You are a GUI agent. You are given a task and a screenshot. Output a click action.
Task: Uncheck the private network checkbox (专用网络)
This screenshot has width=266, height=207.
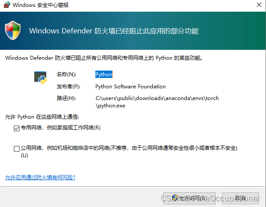[x=16, y=128]
